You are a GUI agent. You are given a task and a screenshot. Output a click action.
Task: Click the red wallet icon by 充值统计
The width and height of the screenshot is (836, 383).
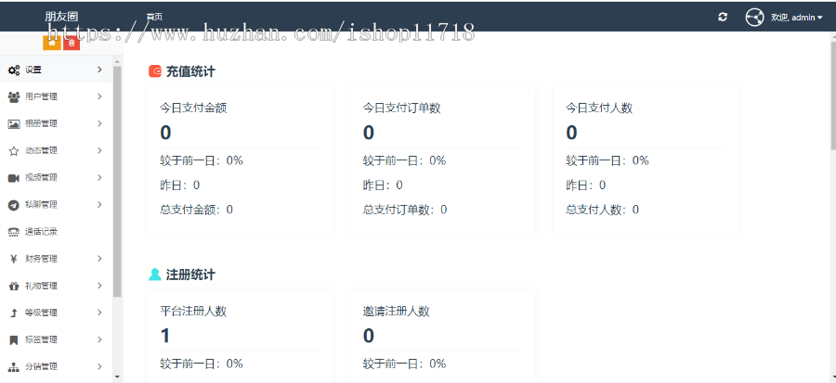(154, 71)
